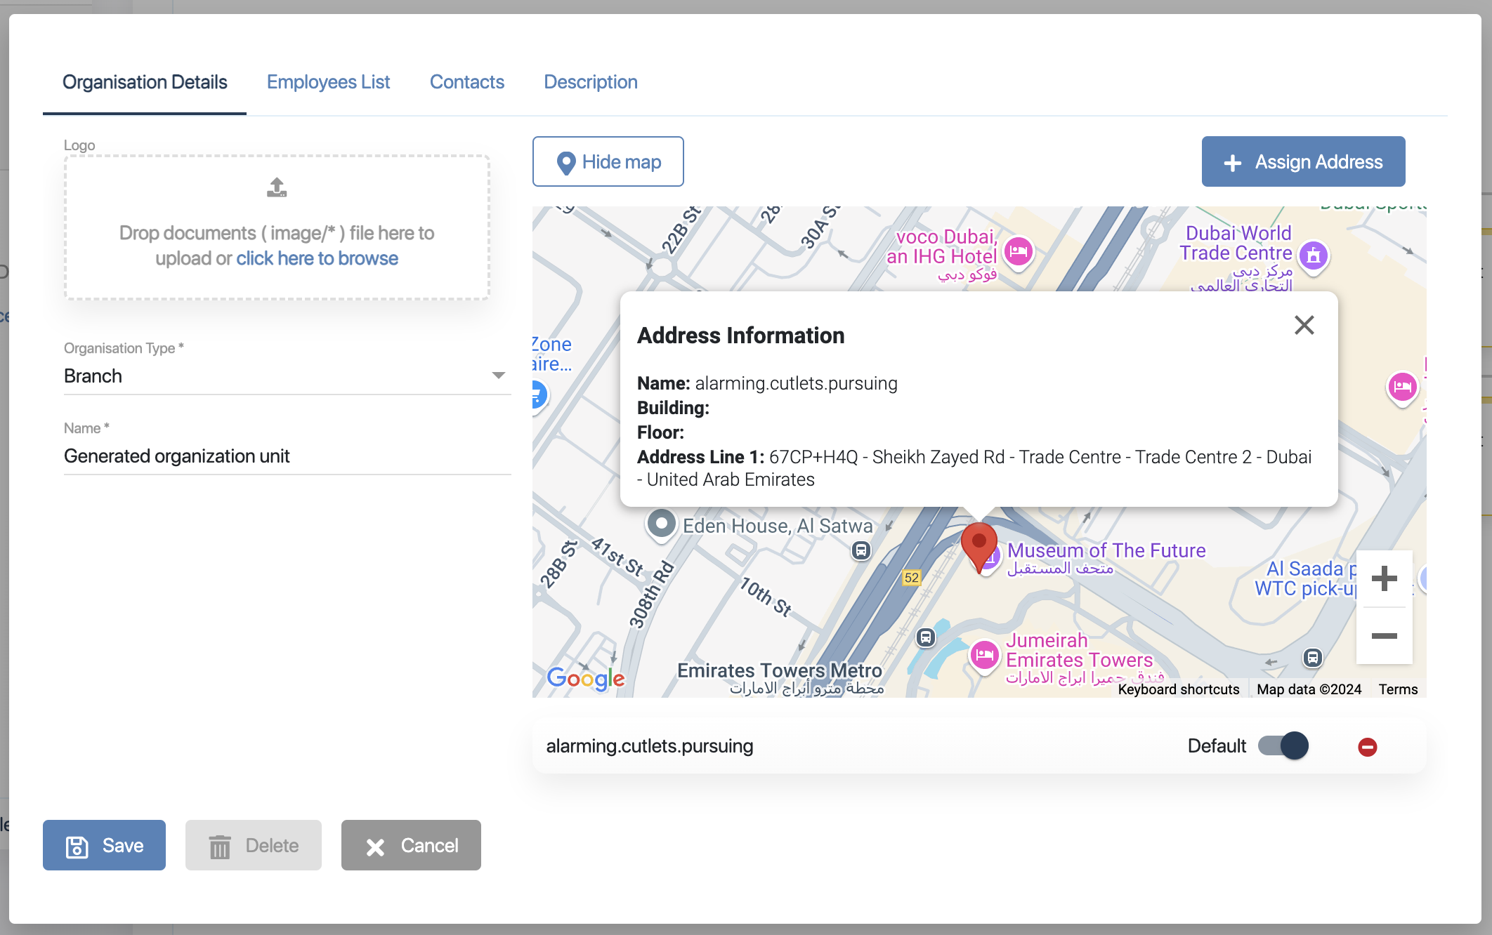Click the Emirates Towers Metro station icon
Viewport: 1492px width, 935px height.
click(926, 637)
